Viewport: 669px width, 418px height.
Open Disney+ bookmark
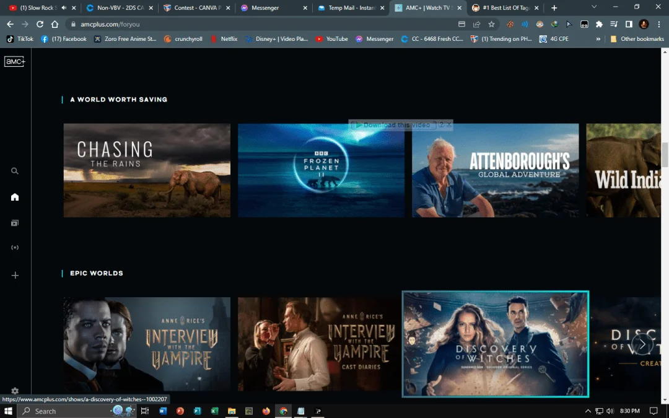(x=276, y=39)
